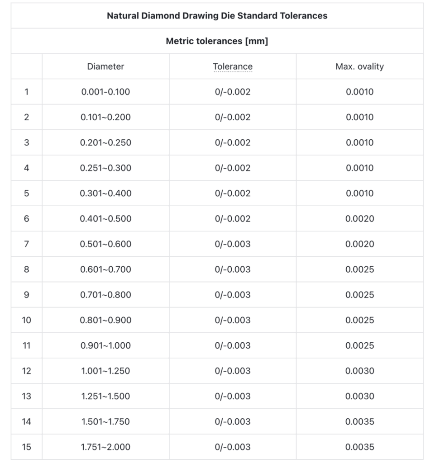435x463 pixels.
Task: Select the 0.001-0.100 diameter cell
Action: click(105, 92)
